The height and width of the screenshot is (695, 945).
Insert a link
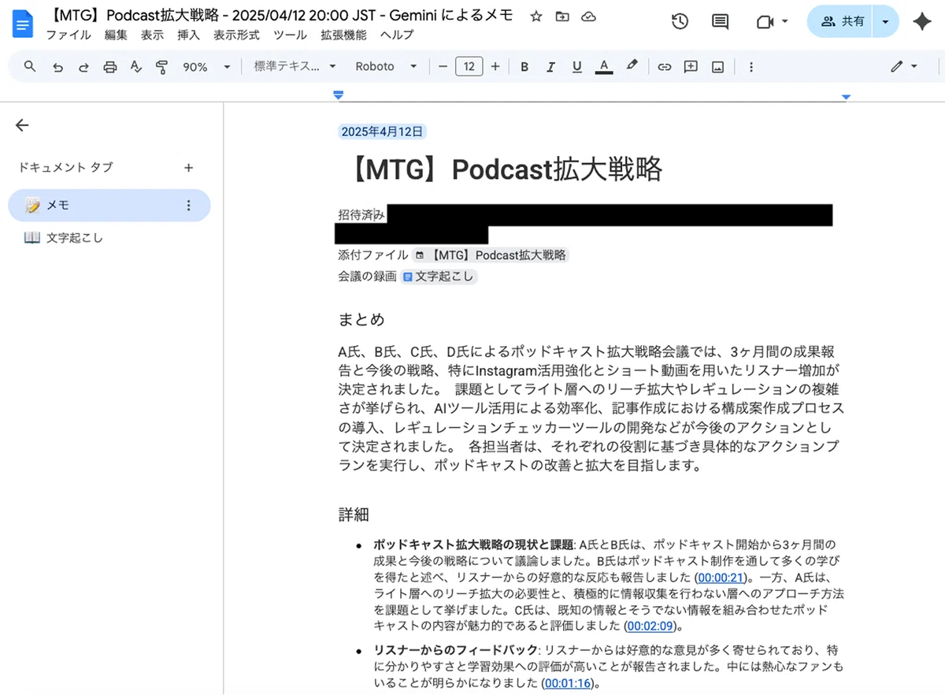[x=665, y=67]
